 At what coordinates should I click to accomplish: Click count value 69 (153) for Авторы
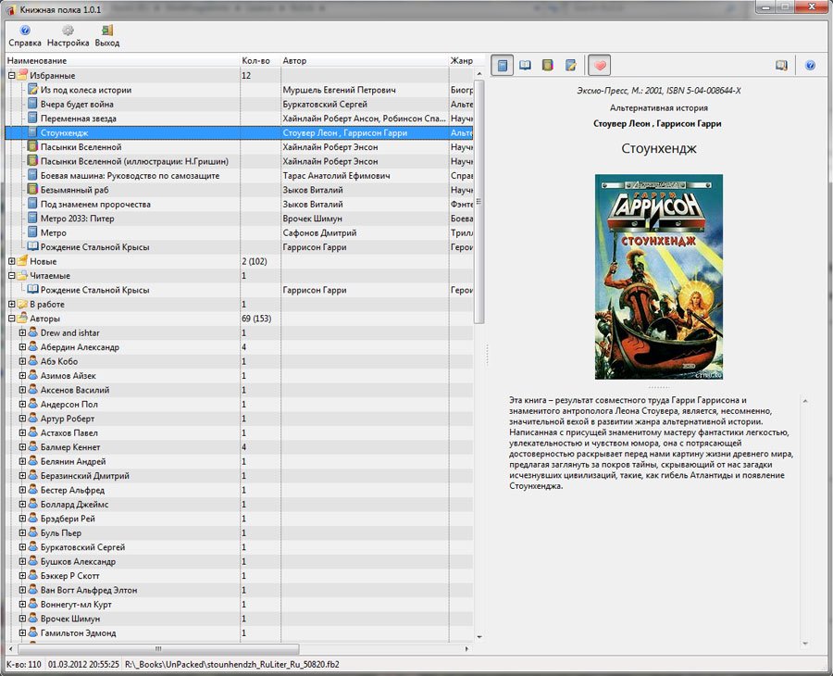pyautogui.click(x=256, y=319)
